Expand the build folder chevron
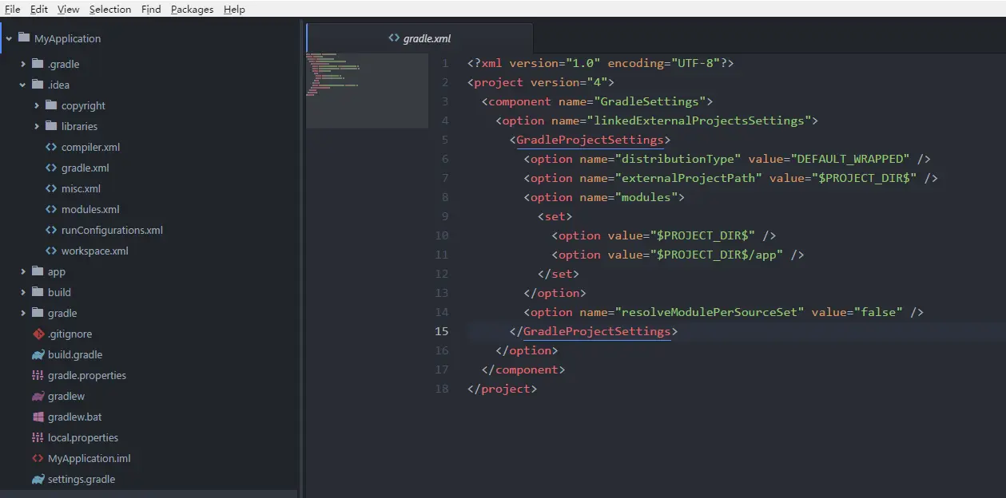 click(x=23, y=292)
